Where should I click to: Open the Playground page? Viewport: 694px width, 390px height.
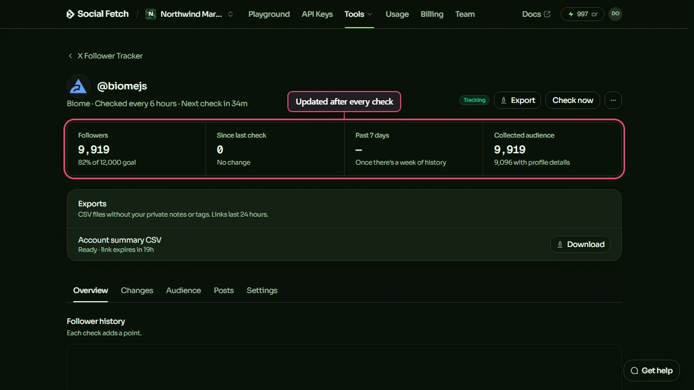pyautogui.click(x=269, y=14)
